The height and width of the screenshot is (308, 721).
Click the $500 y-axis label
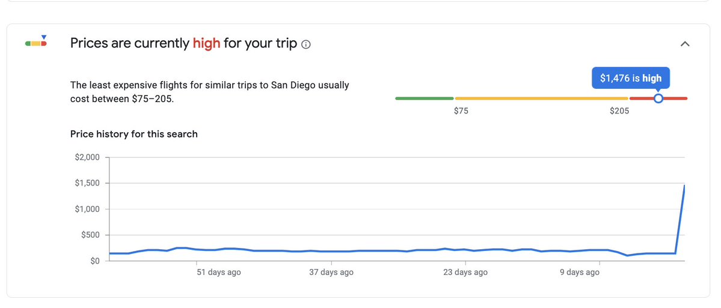point(90,235)
